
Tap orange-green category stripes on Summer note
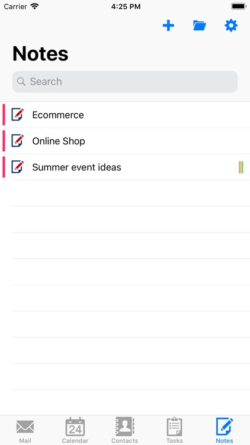tap(241, 167)
